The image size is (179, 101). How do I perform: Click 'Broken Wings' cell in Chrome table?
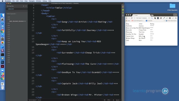[x=130, y=38]
